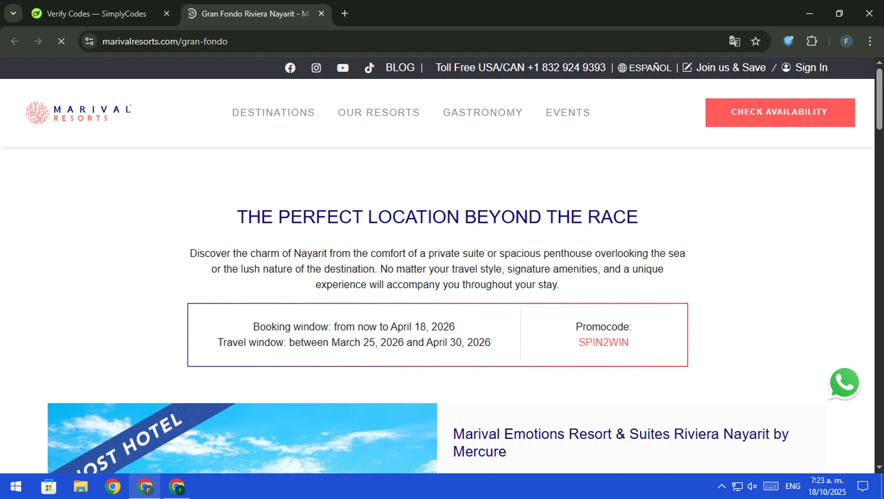Open the touch keyboard tray icon
This screenshot has height=499, width=884.
tap(771, 487)
